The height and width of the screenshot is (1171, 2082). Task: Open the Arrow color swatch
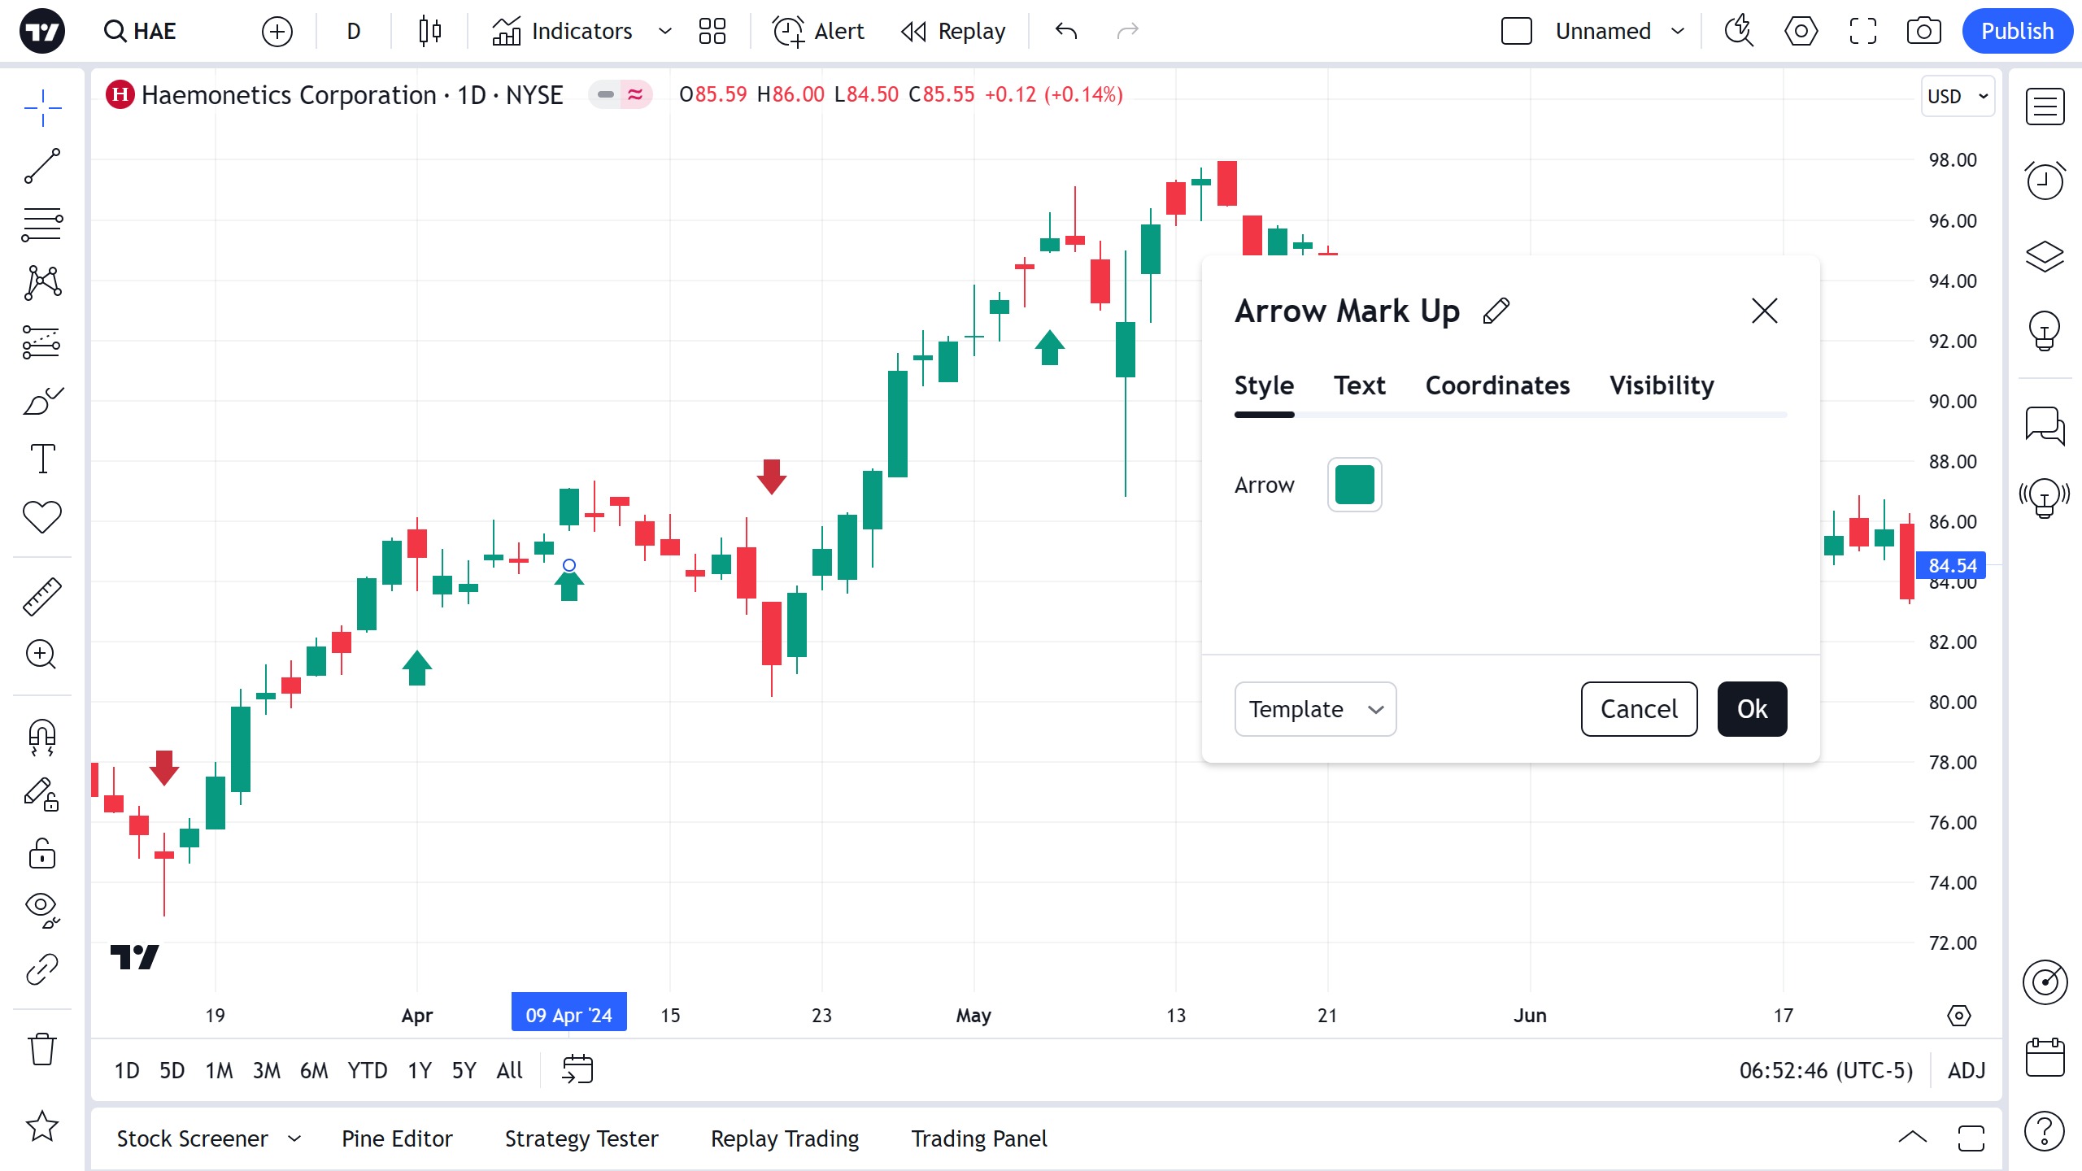[1354, 485]
